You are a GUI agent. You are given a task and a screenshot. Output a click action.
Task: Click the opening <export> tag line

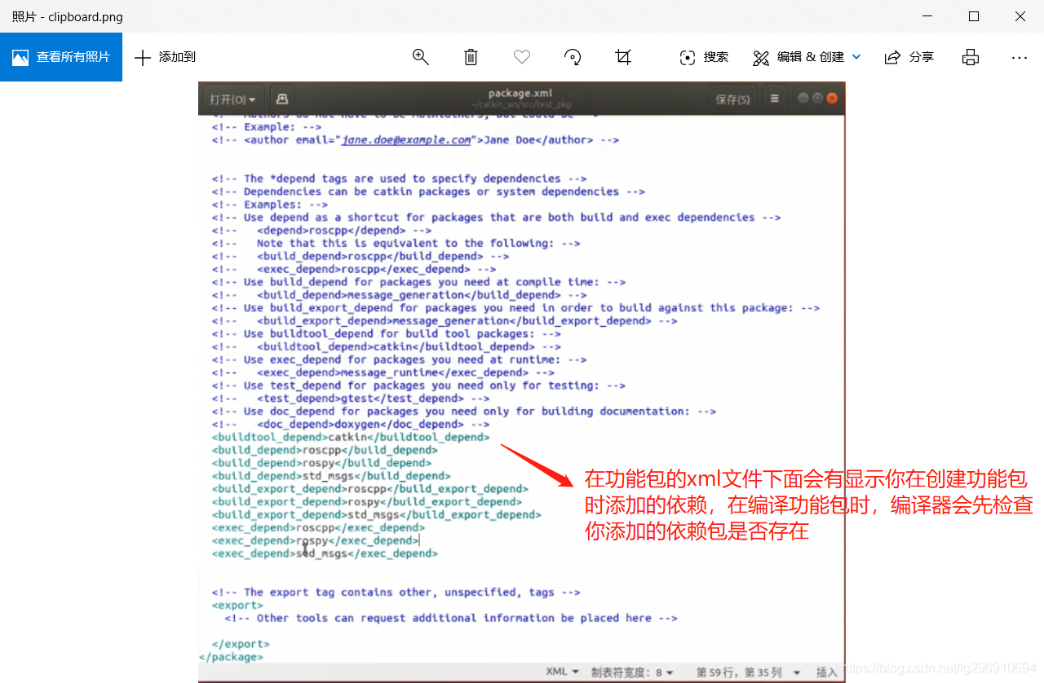(237, 606)
